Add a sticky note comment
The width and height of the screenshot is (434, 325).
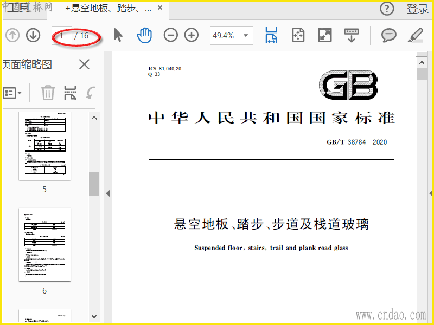[x=388, y=35]
